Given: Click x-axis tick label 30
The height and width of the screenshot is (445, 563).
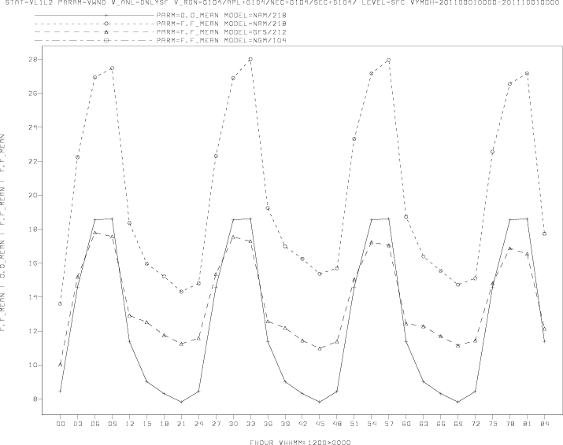Looking at the screenshot, I should click(233, 424).
